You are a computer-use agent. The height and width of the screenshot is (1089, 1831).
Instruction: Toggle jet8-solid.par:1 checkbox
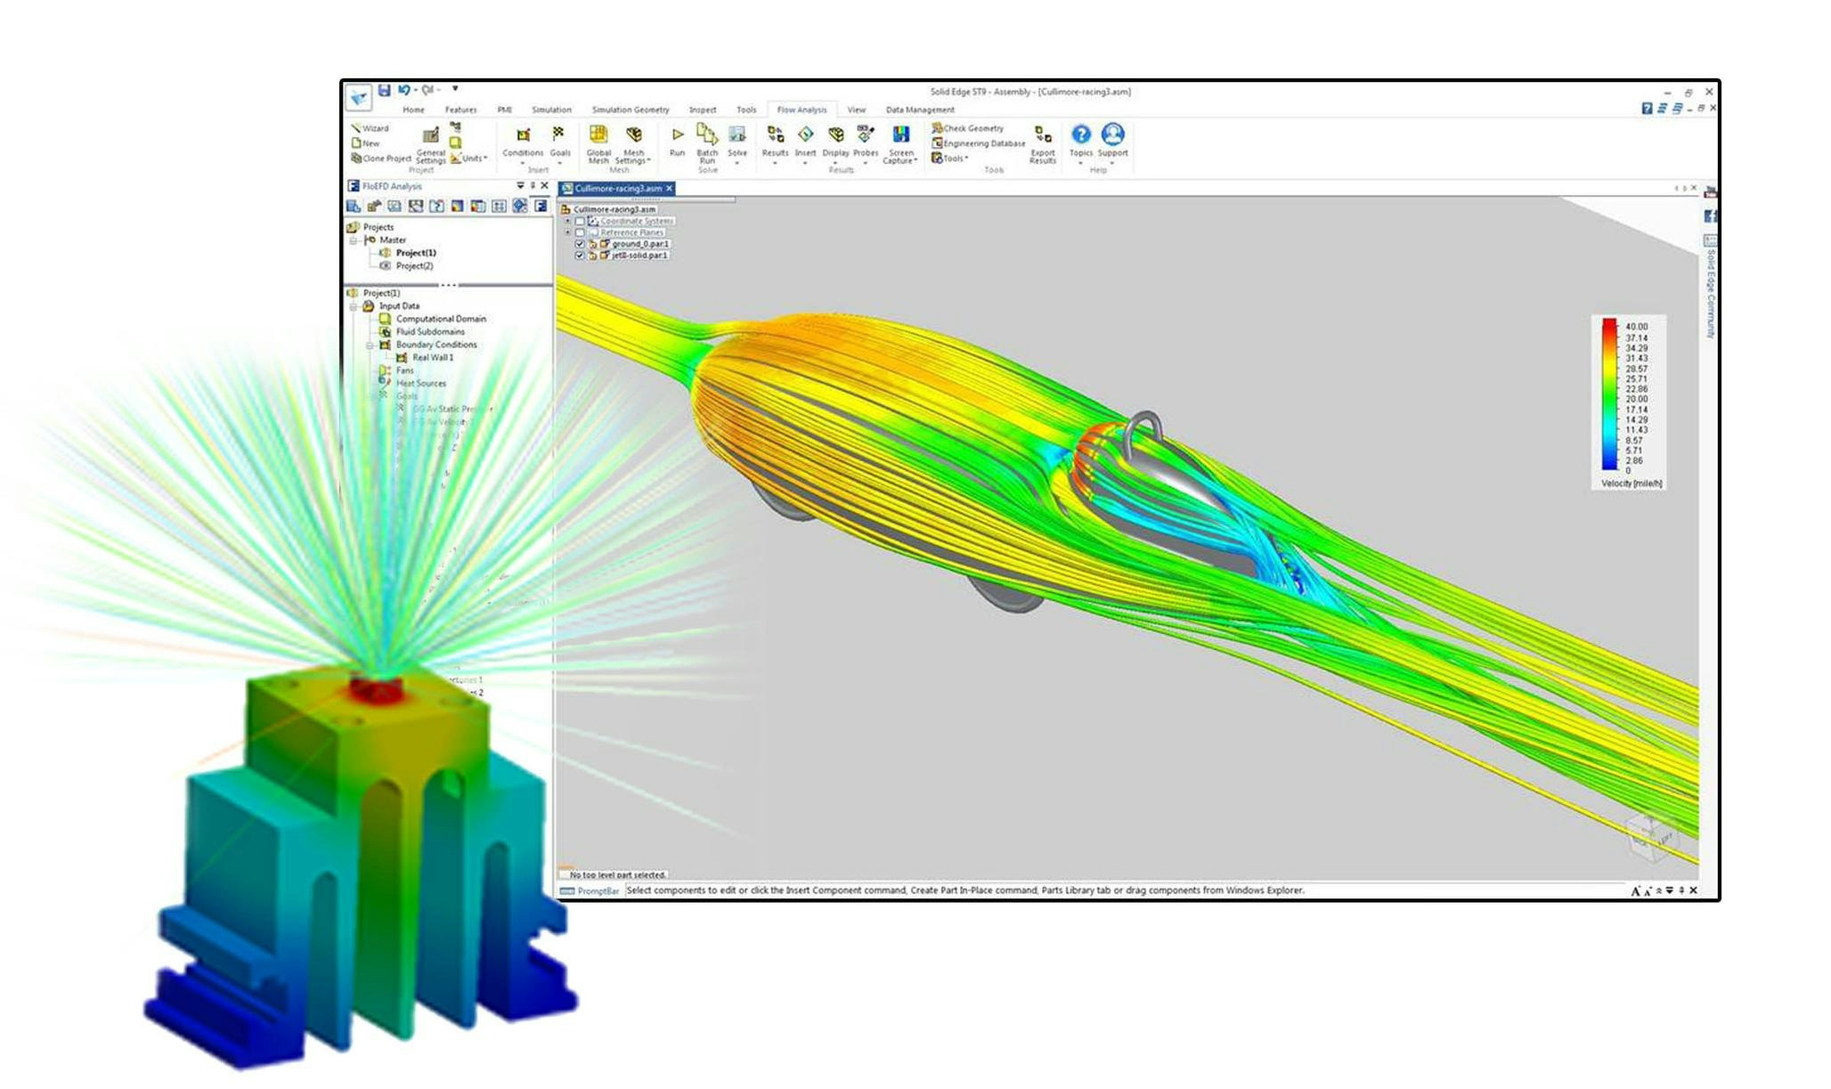click(580, 256)
